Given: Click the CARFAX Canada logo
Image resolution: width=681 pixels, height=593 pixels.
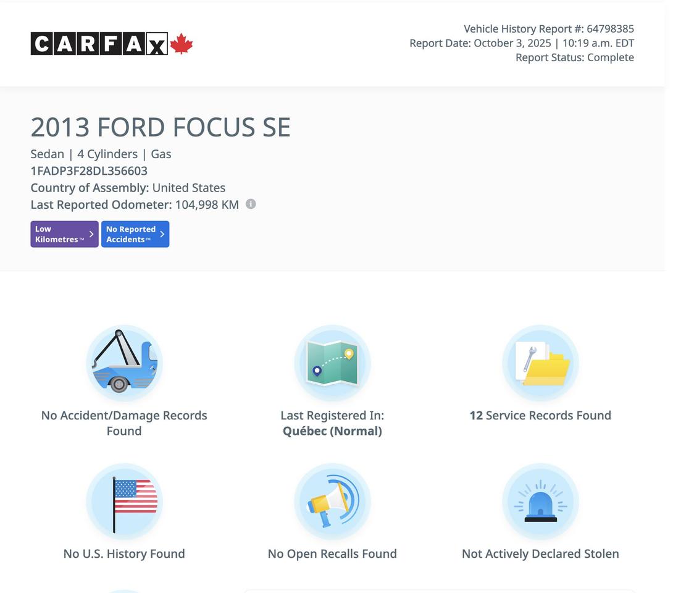Looking at the screenshot, I should point(112,43).
